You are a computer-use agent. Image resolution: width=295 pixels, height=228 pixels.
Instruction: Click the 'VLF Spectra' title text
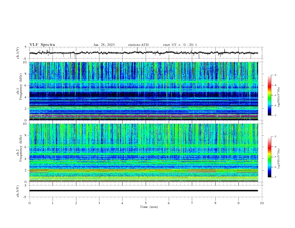(x=42, y=45)
